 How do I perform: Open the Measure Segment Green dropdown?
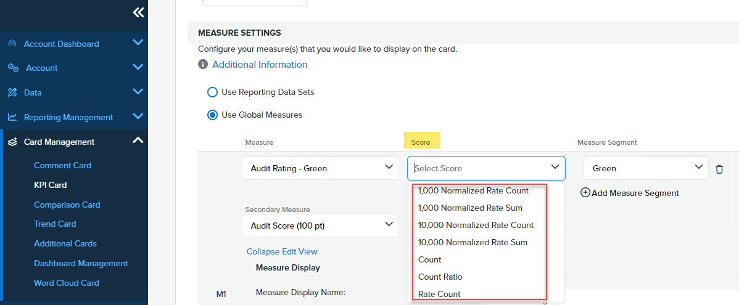click(x=645, y=168)
